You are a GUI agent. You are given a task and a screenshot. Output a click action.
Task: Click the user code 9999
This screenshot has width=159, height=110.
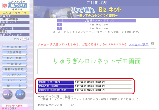(3, 25)
